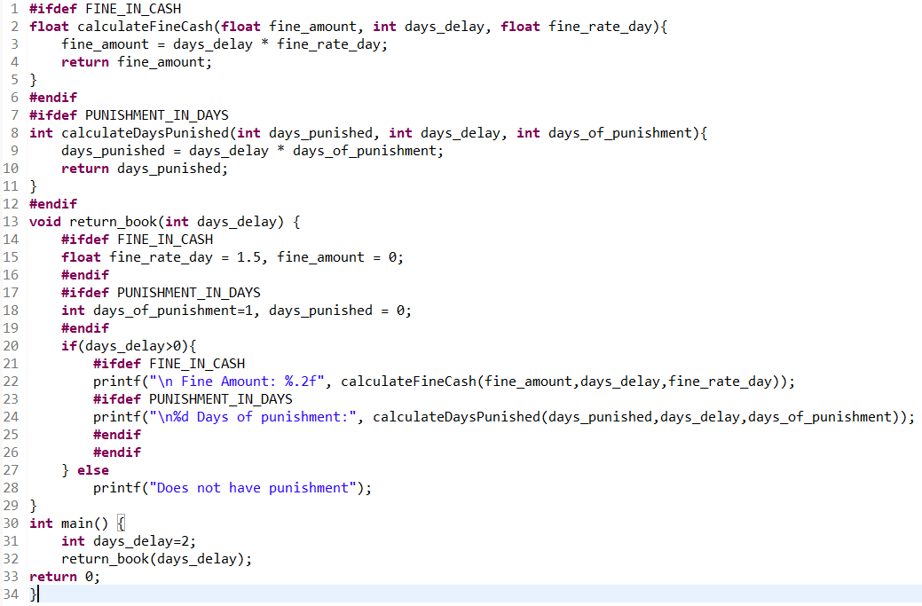Click line number 13 in the gutter
Image resolution: width=922 pixels, height=606 pixels.
point(12,222)
